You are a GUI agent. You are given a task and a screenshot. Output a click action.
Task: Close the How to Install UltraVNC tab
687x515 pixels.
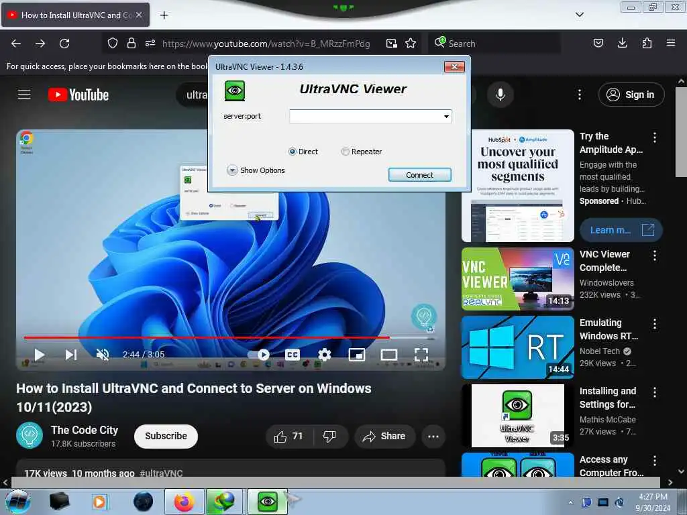click(x=138, y=15)
